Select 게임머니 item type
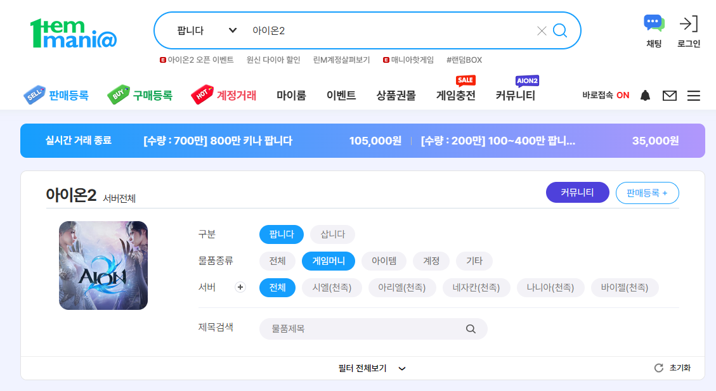716x391 pixels. tap(329, 261)
